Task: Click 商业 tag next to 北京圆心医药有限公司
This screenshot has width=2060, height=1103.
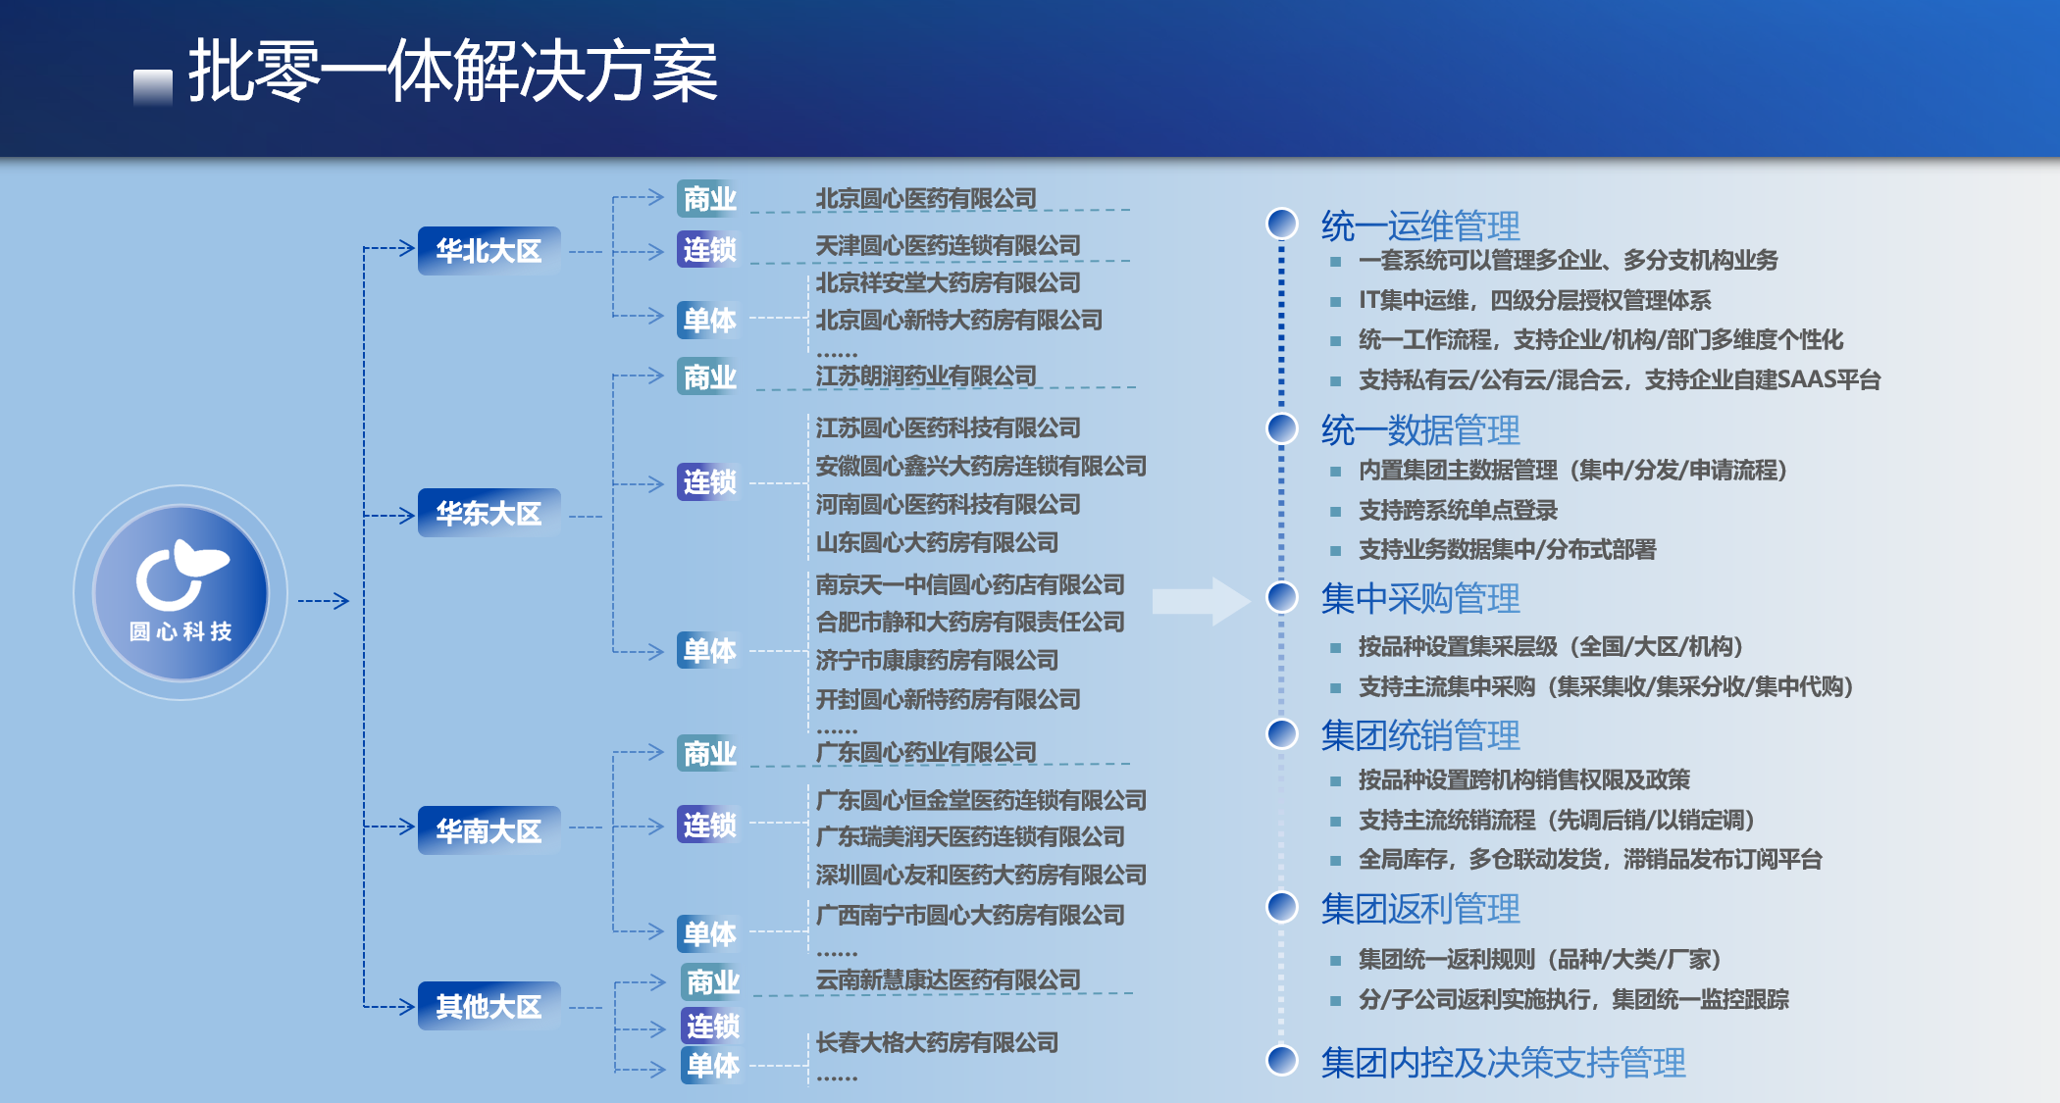Action: pos(708,199)
